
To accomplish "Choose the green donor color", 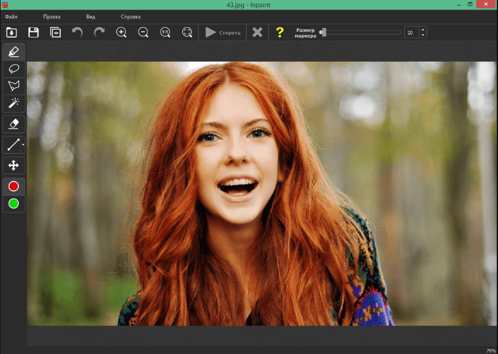I will (13, 203).
